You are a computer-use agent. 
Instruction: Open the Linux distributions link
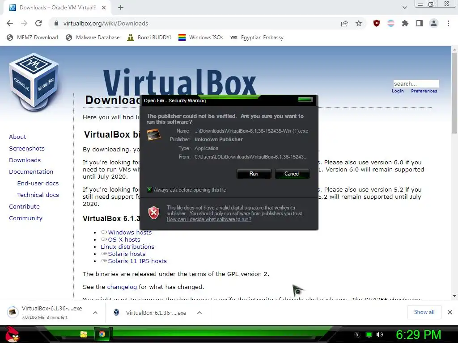coord(127,247)
